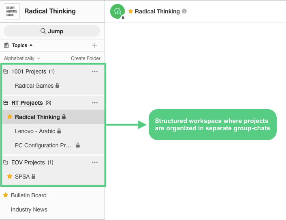
Task: Click the EOV Projects folder icon
Action: coord(6,162)
